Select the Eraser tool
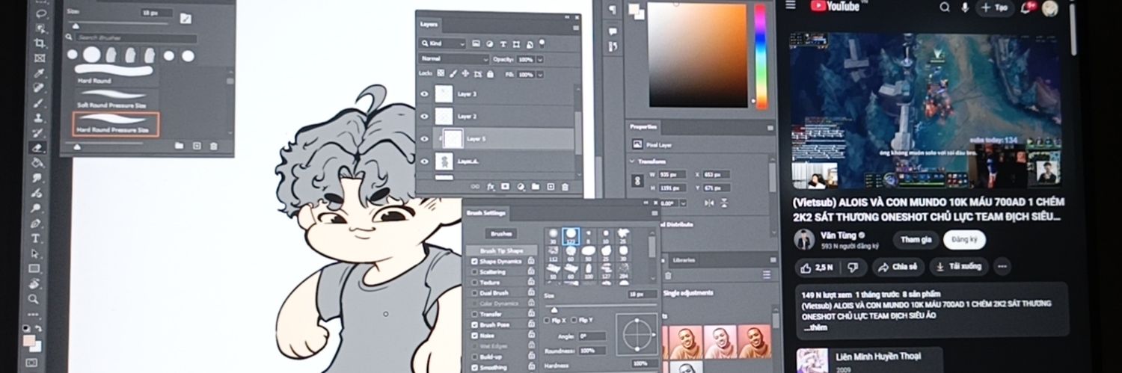This screenshot has height=373, width=1122. (38, 148)
